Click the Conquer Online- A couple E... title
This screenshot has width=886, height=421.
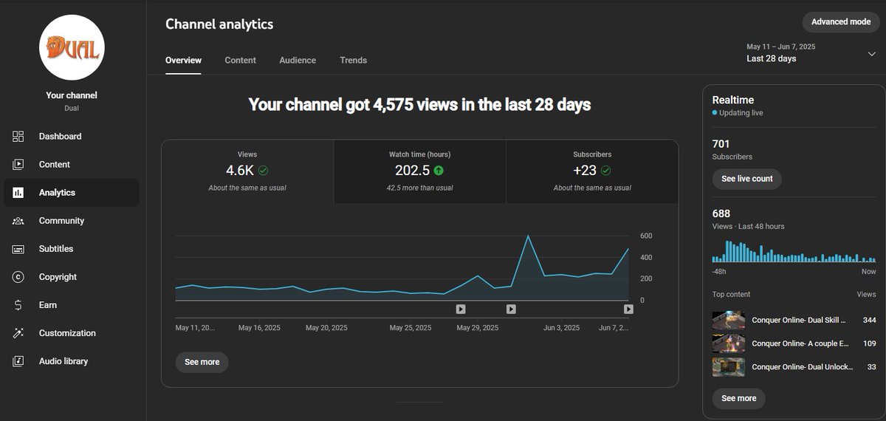800,343
